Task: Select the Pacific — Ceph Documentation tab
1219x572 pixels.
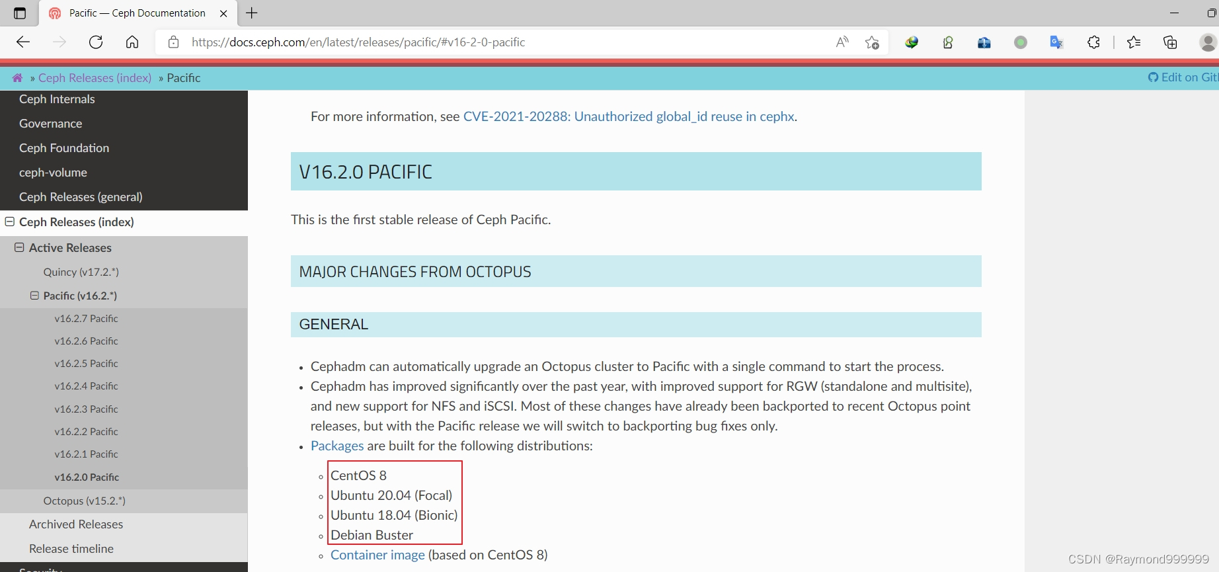Action: 137,13
